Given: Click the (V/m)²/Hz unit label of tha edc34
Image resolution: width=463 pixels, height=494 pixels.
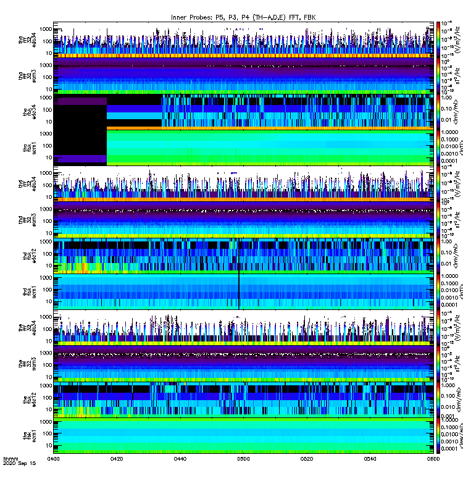Looking at the screenshot, I should (459, 40).
